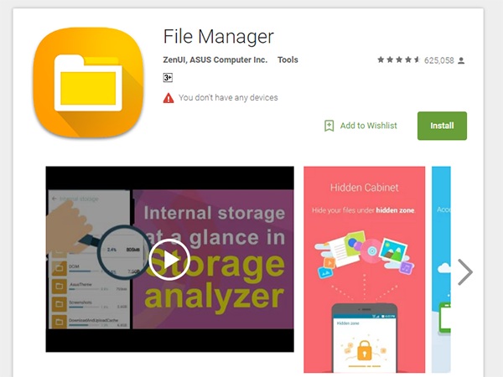Open ZenUI, ASUS Computer Inc. developer page

click(x=215, y=60)
